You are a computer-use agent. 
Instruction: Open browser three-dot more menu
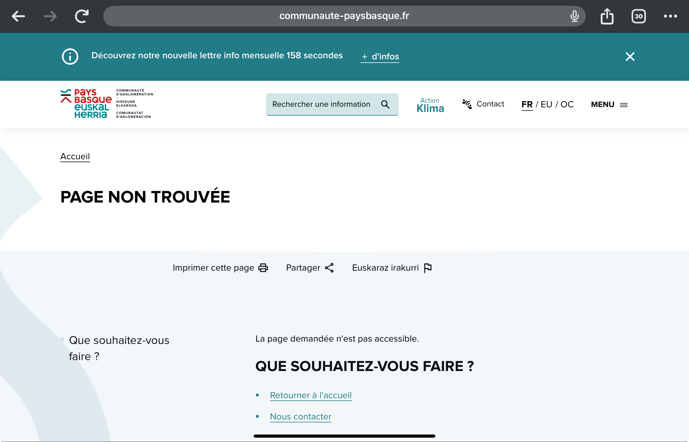click(x=670, y=16)
